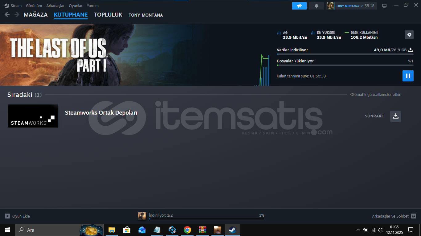Click the DİSK KULLANIMI stat
This screenshot has height=236, width=421.
(361, 35)
